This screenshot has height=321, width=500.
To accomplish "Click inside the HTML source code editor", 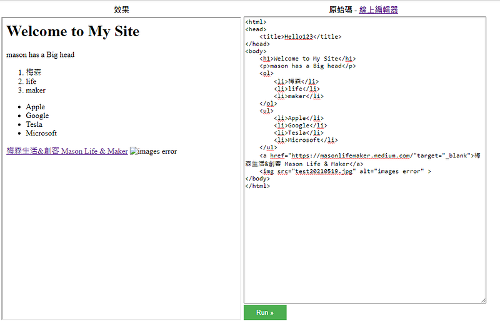I will coord(365,160).
